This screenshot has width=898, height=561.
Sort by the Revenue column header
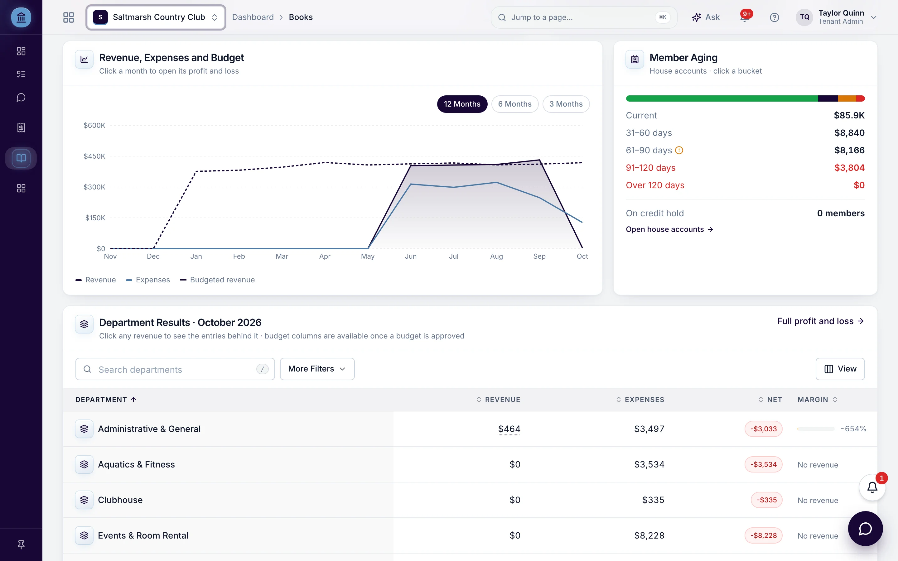tap(498, 400)
